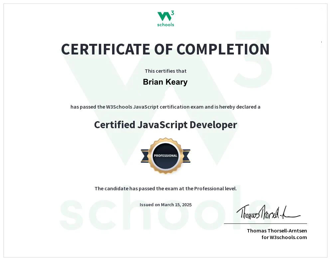Select the printed name Thomas Thorsell-Arntsen
This screenshot has width=331, height=261.
277,230
